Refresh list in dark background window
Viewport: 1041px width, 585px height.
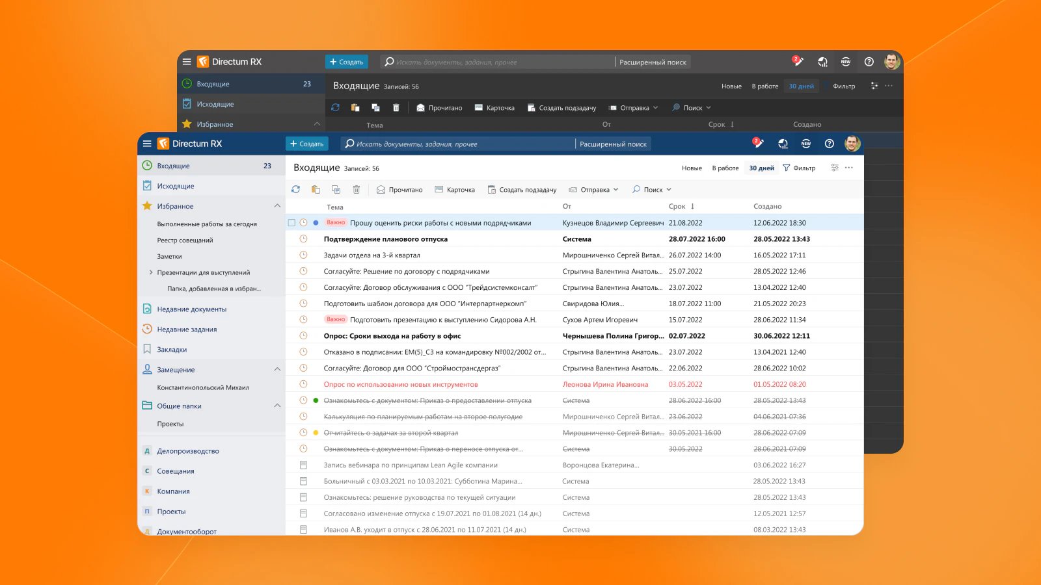(335, 107)
